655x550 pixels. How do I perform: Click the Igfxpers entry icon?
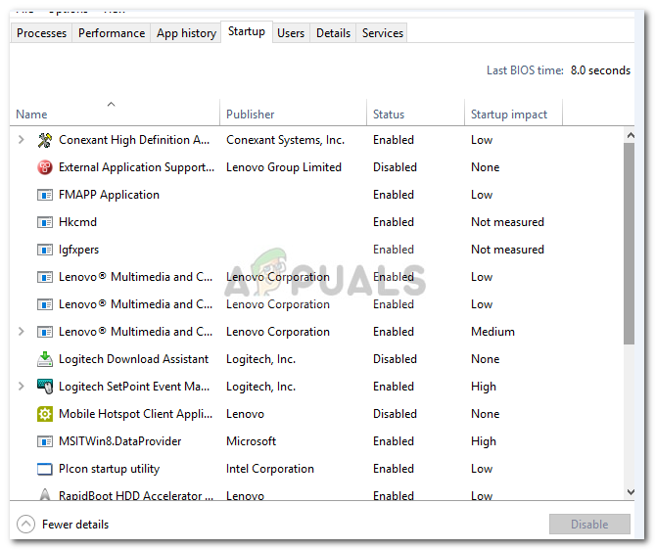[45, 250]
